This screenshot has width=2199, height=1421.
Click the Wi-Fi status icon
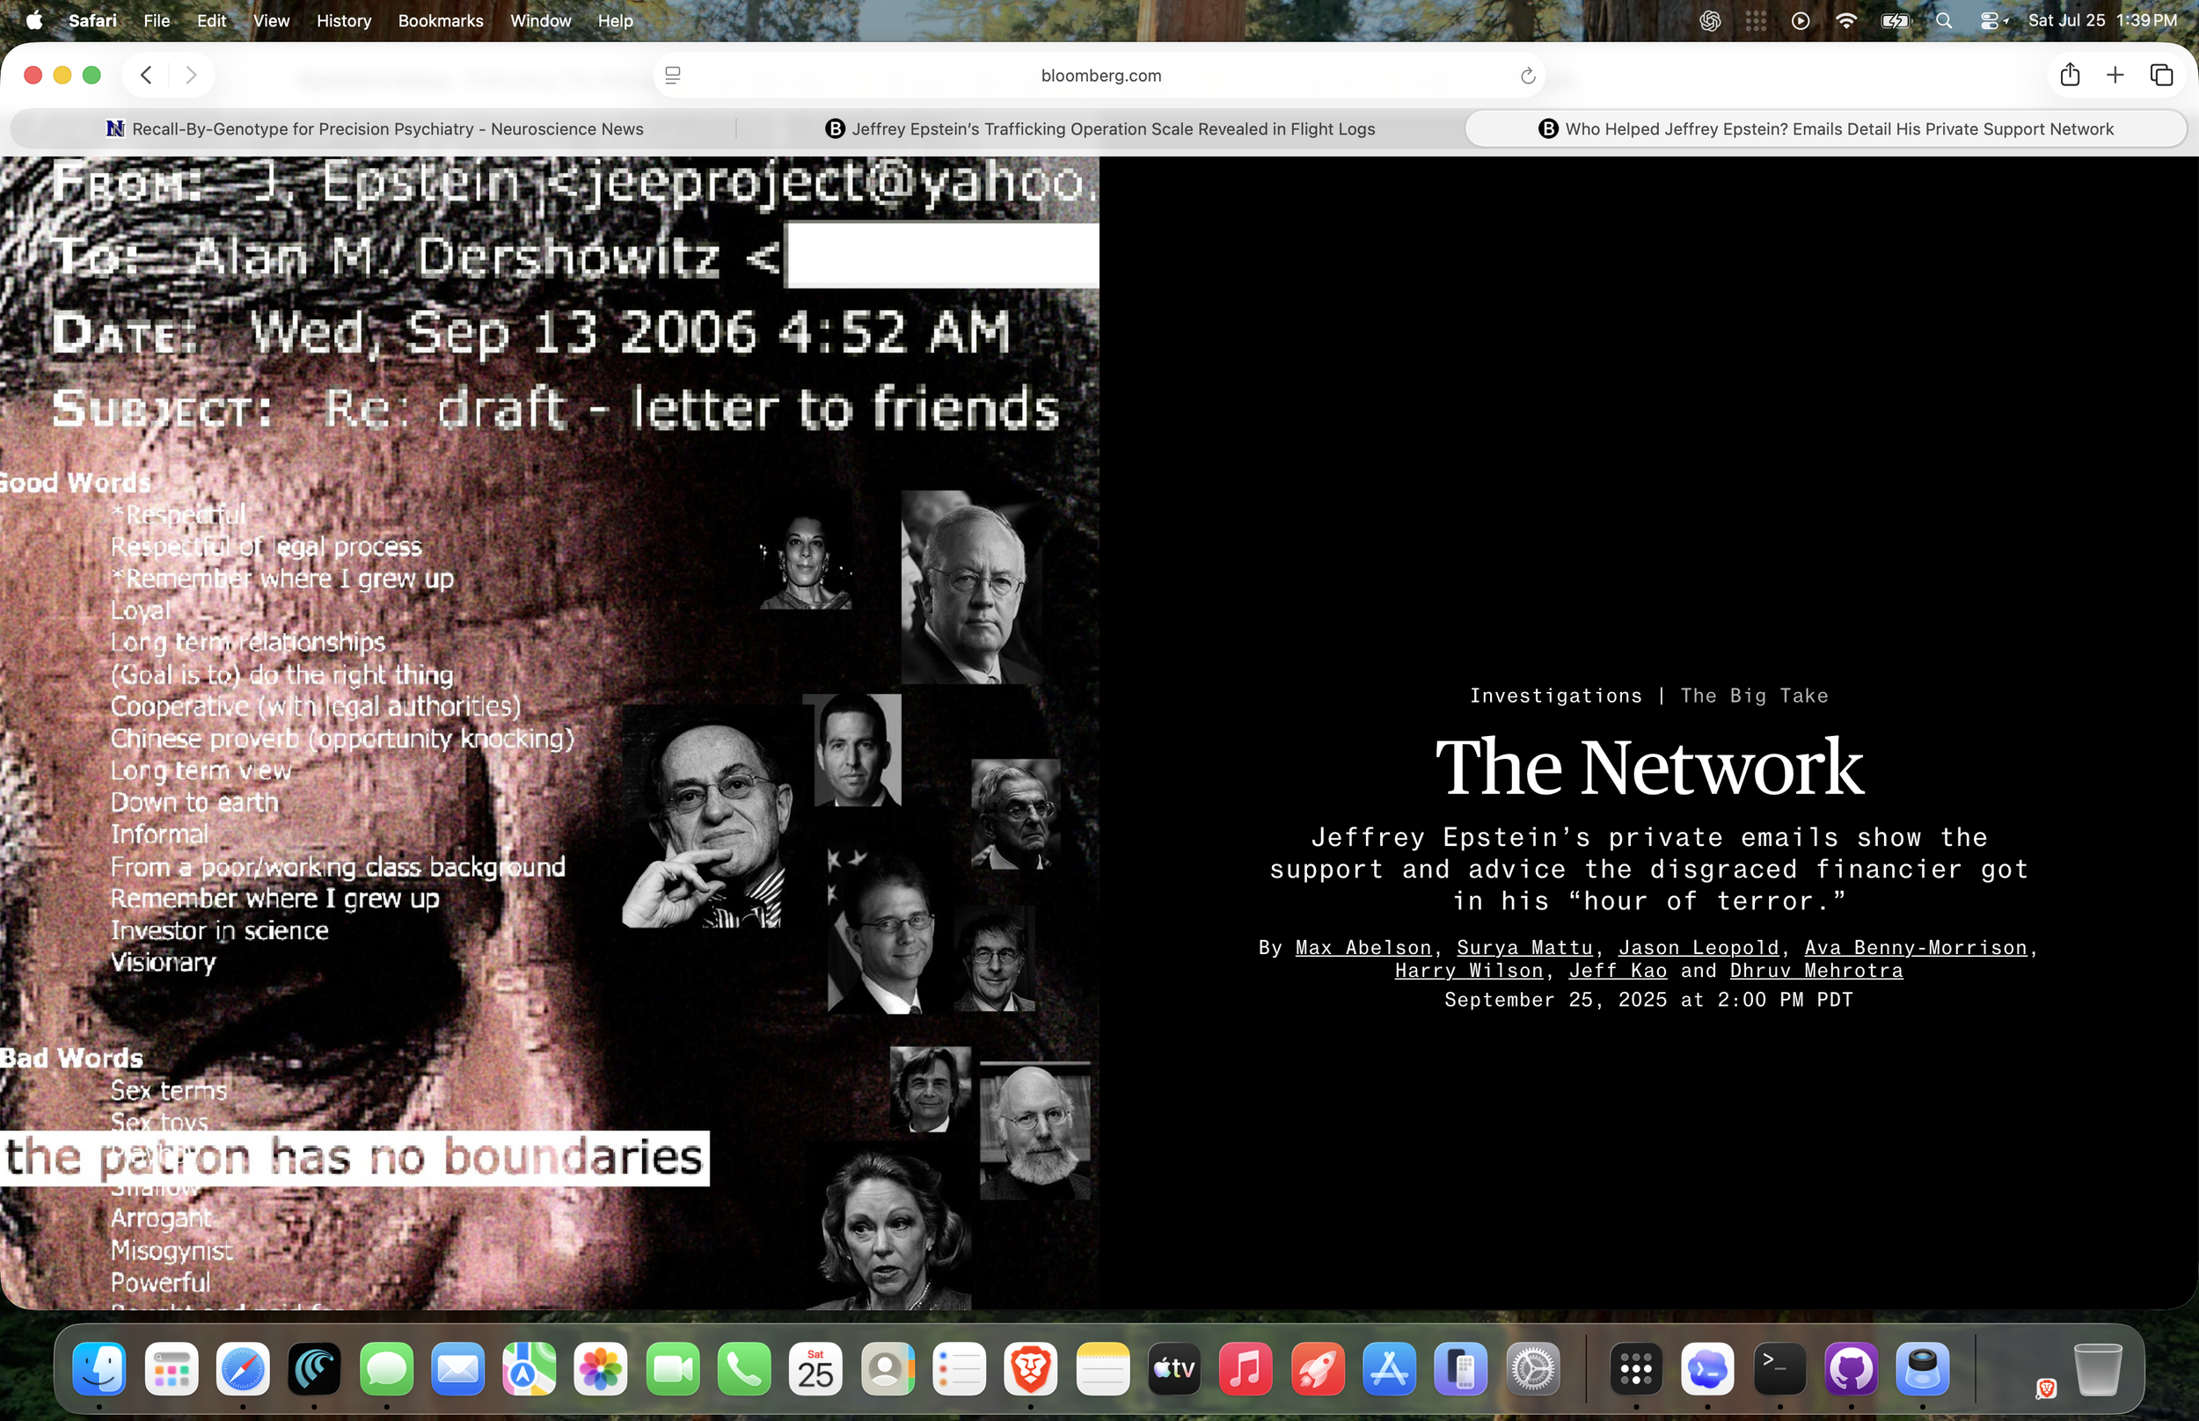click(x=1846, y=20)
